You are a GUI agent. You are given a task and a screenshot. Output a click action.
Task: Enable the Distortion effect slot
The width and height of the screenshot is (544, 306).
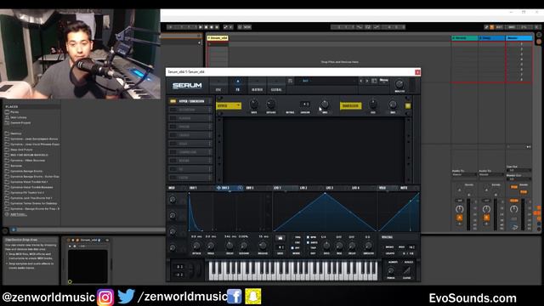coord(173,110)
